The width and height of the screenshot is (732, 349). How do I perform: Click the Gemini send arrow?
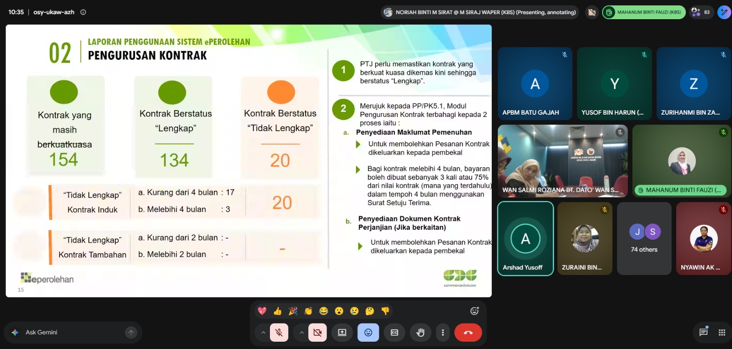[131, 333]
